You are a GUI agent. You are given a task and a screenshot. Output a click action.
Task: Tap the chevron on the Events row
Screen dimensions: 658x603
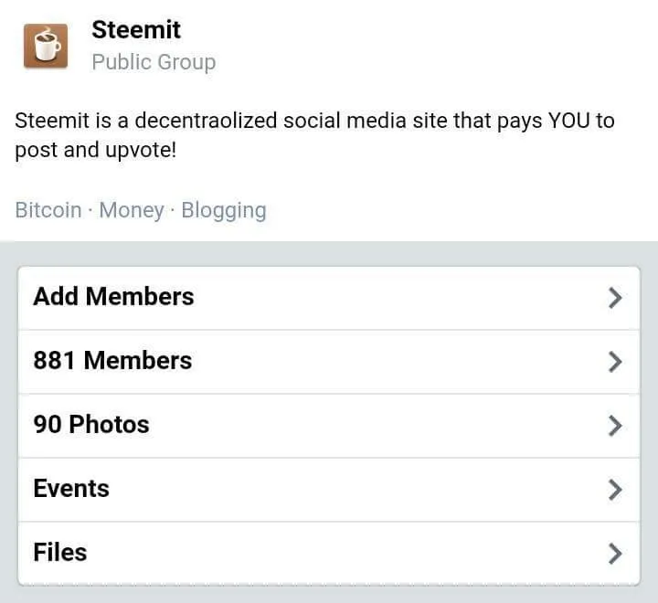(615, 490)
